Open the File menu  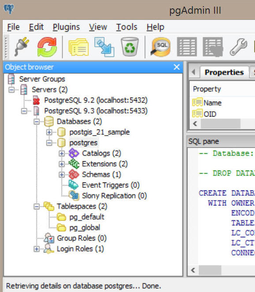[x=13, y=27]
